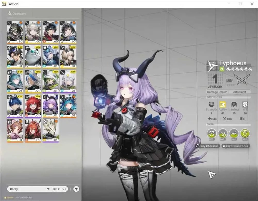This screenshot has height=201, width=258.
Task: Click the Elite promotion emblem
Action: [242, 79]
